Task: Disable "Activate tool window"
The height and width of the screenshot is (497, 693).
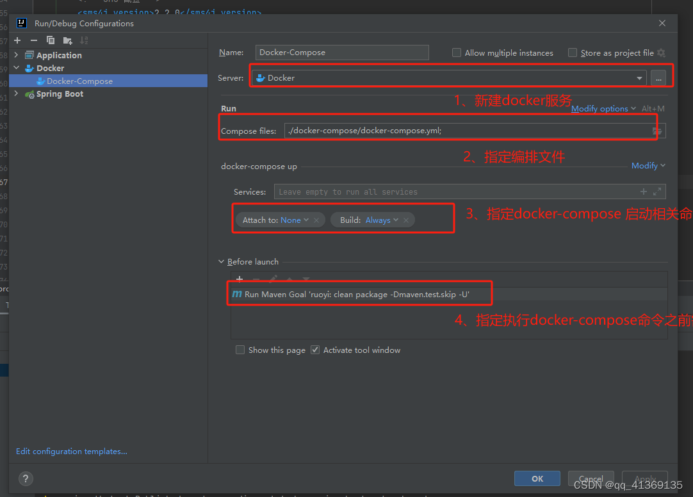Action: coord(314,350)
